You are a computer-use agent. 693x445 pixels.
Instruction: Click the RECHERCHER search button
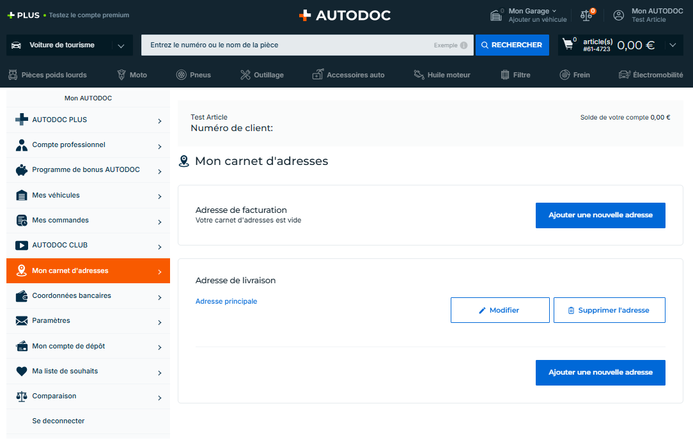[511, 45]
